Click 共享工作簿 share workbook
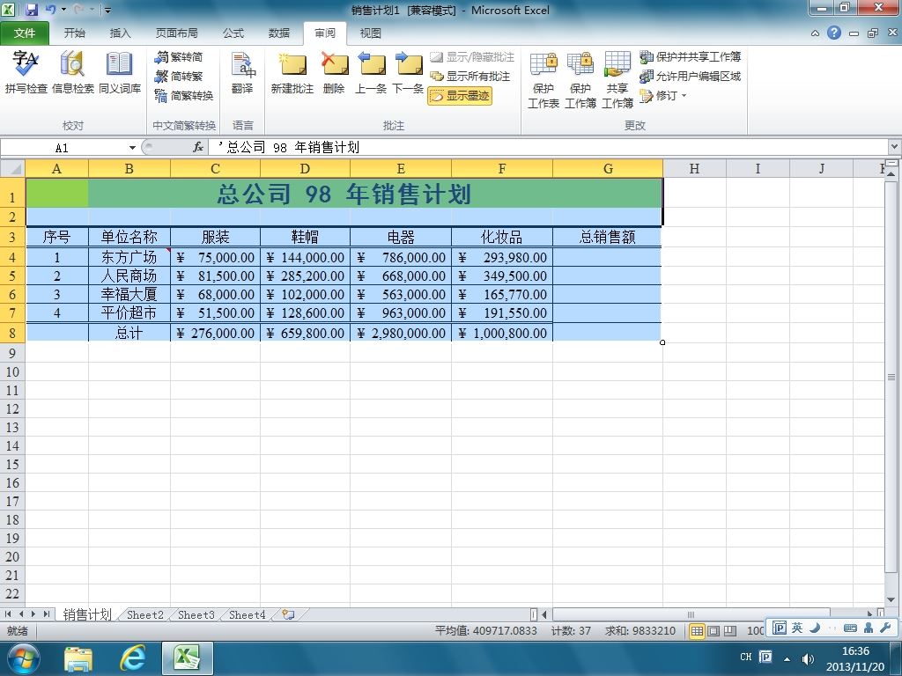This screenshot has height=676, width=902. 617,80
